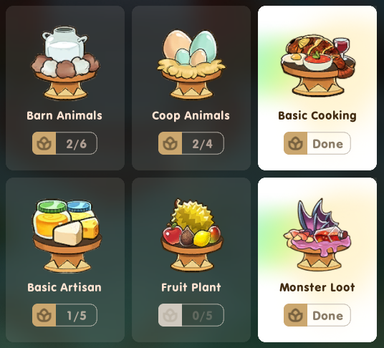384x348 pixels.
Task: Click the jars and cheese pedestal icon
Action: [x=66, y=236]
